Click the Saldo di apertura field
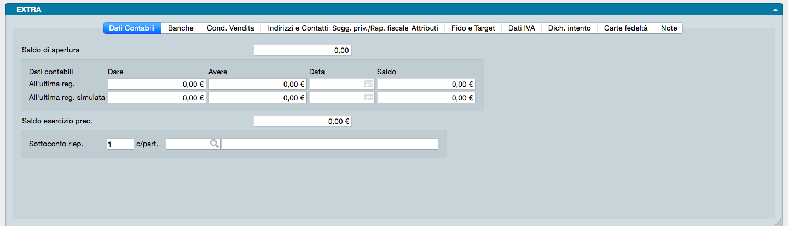Viewport: 788px width, 226px height. [x=302, y=50]
